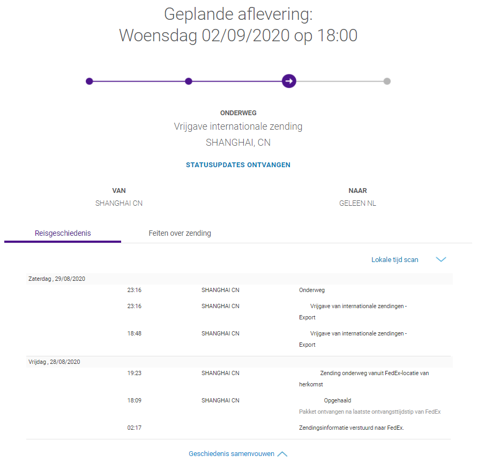Open the Feiten over zending tab

pos(180,233)
